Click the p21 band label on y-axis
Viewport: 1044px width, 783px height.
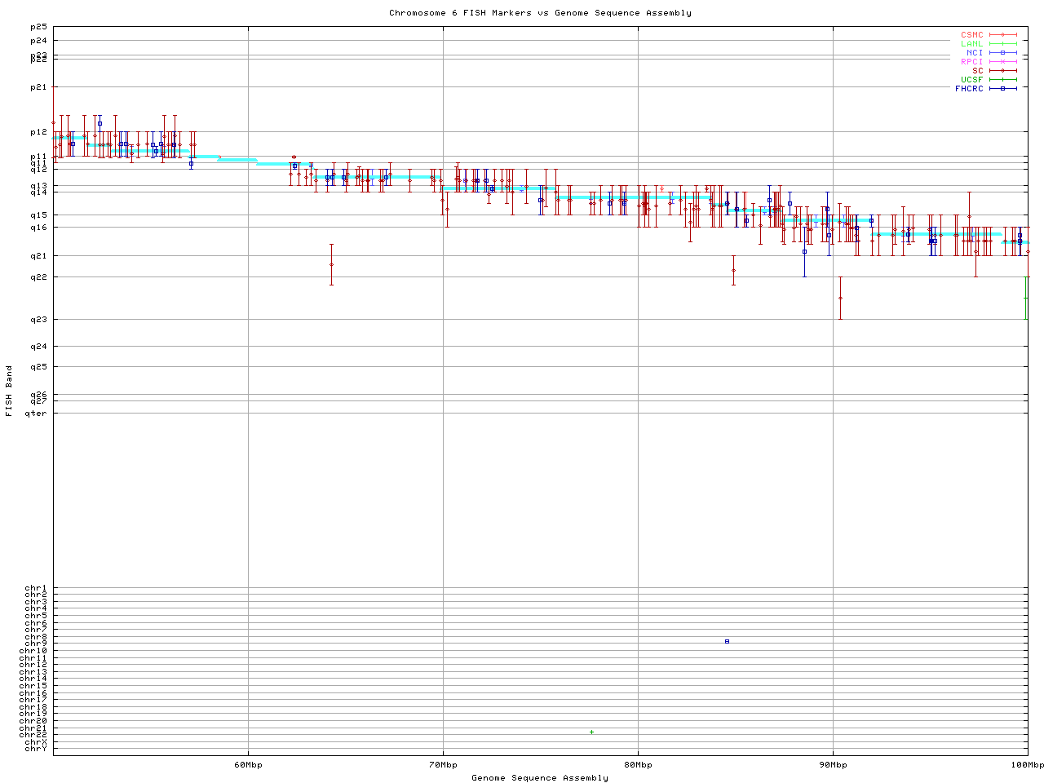click(x=38, y=86)
